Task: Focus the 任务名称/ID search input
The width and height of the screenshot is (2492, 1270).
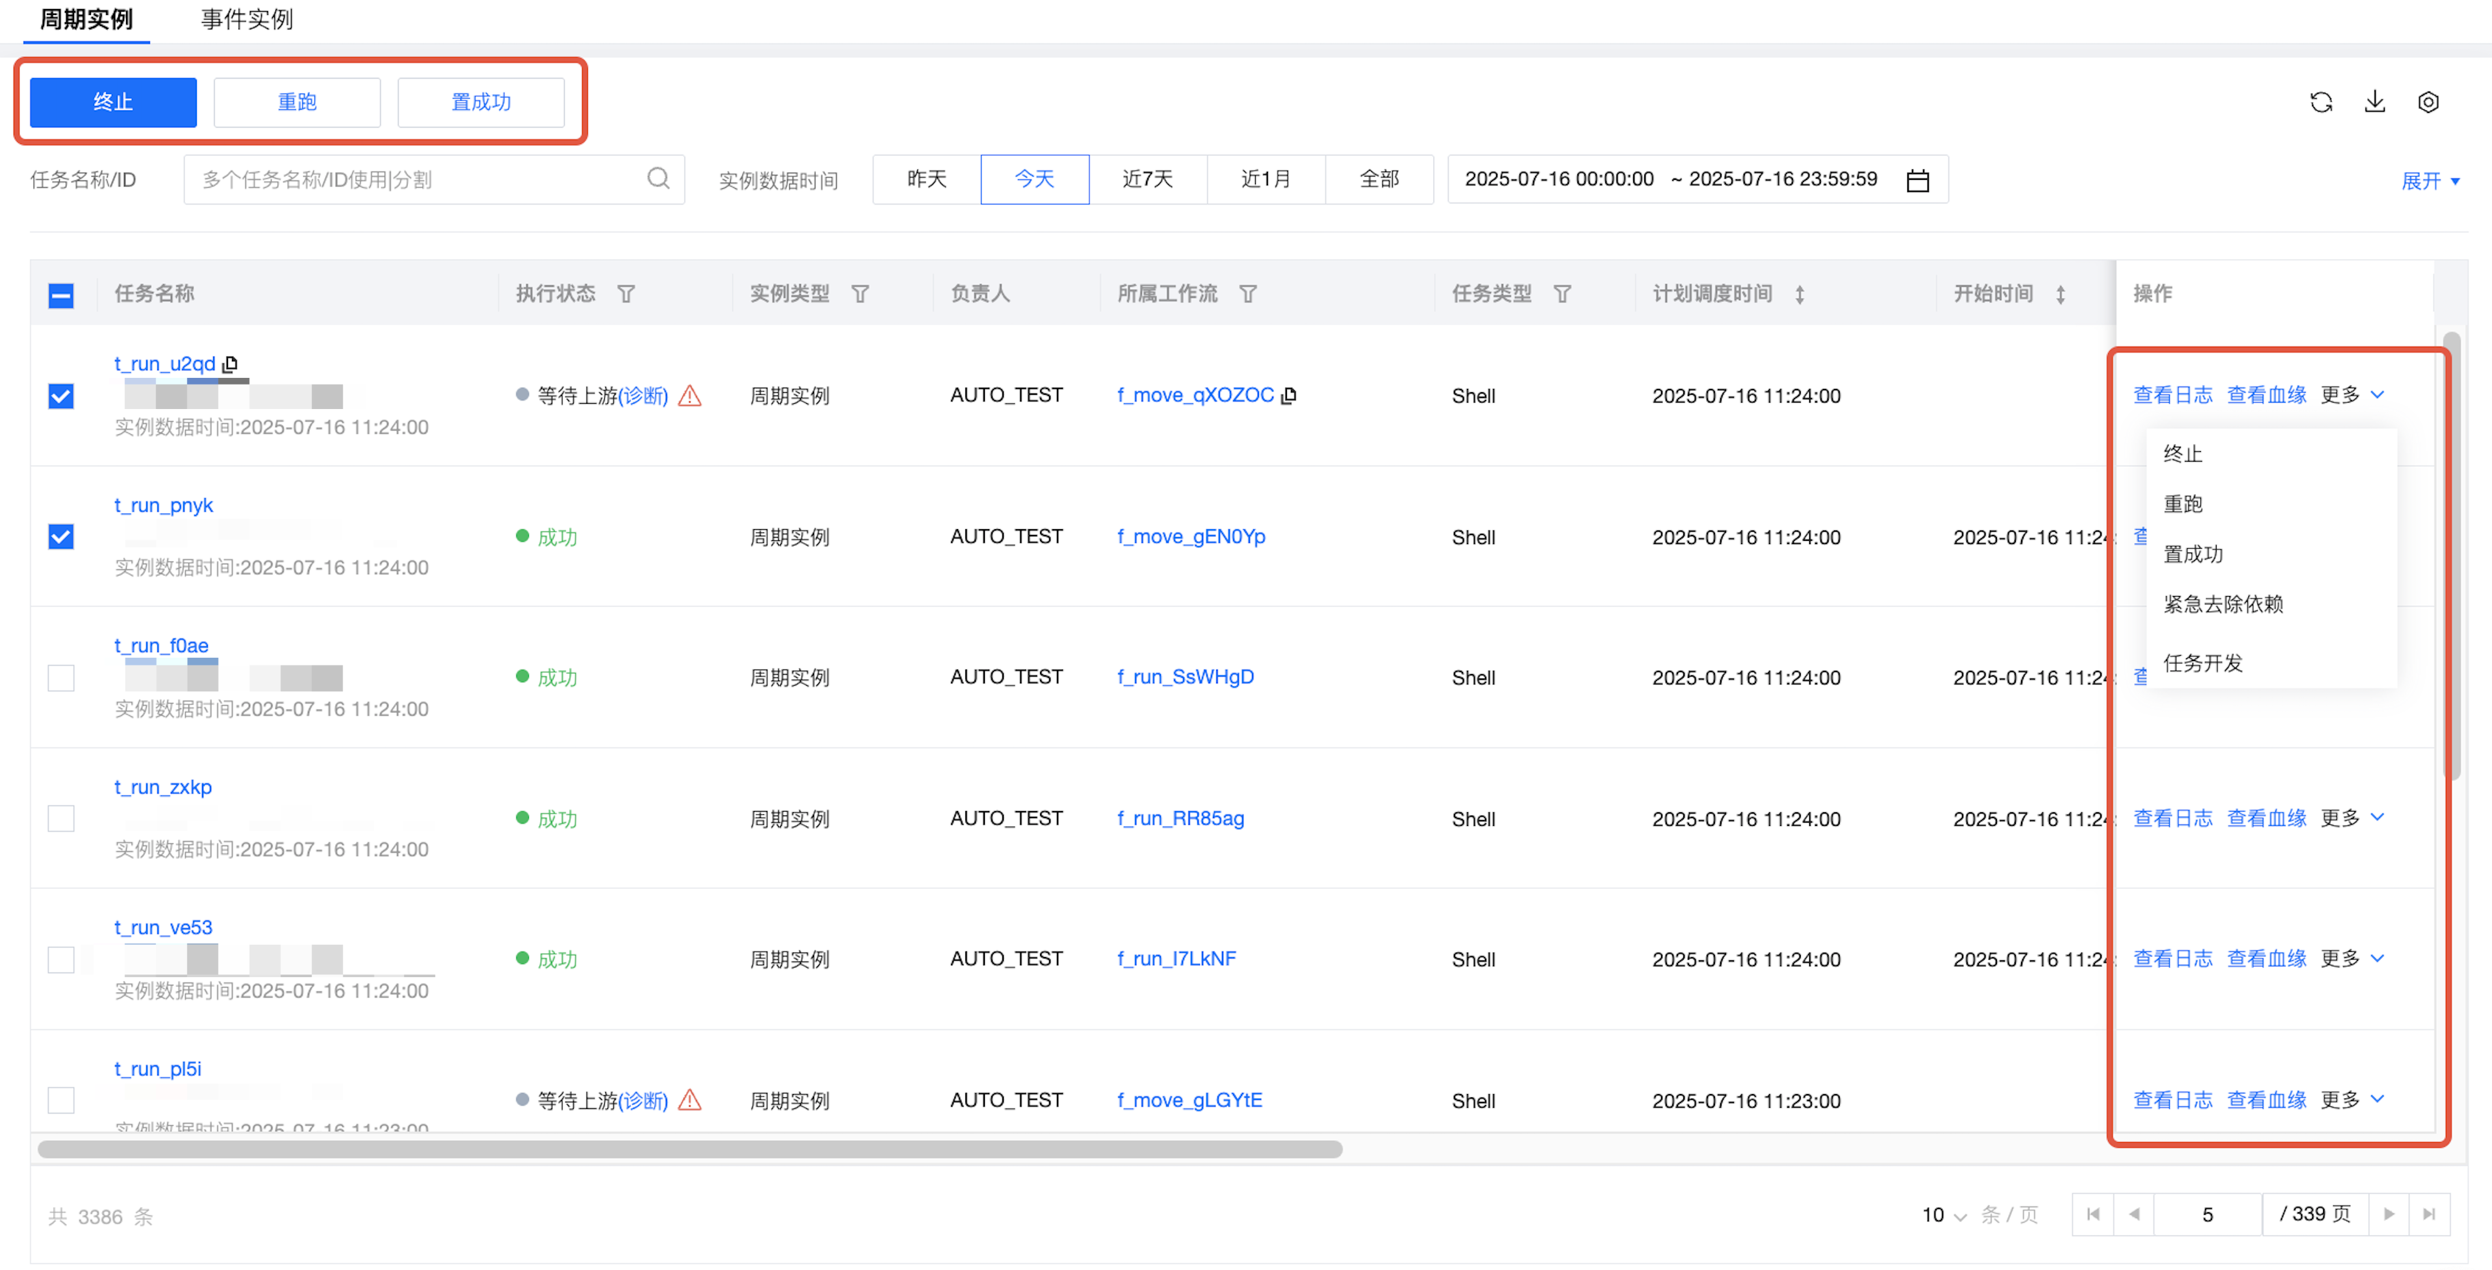Action: pos(433,179)
